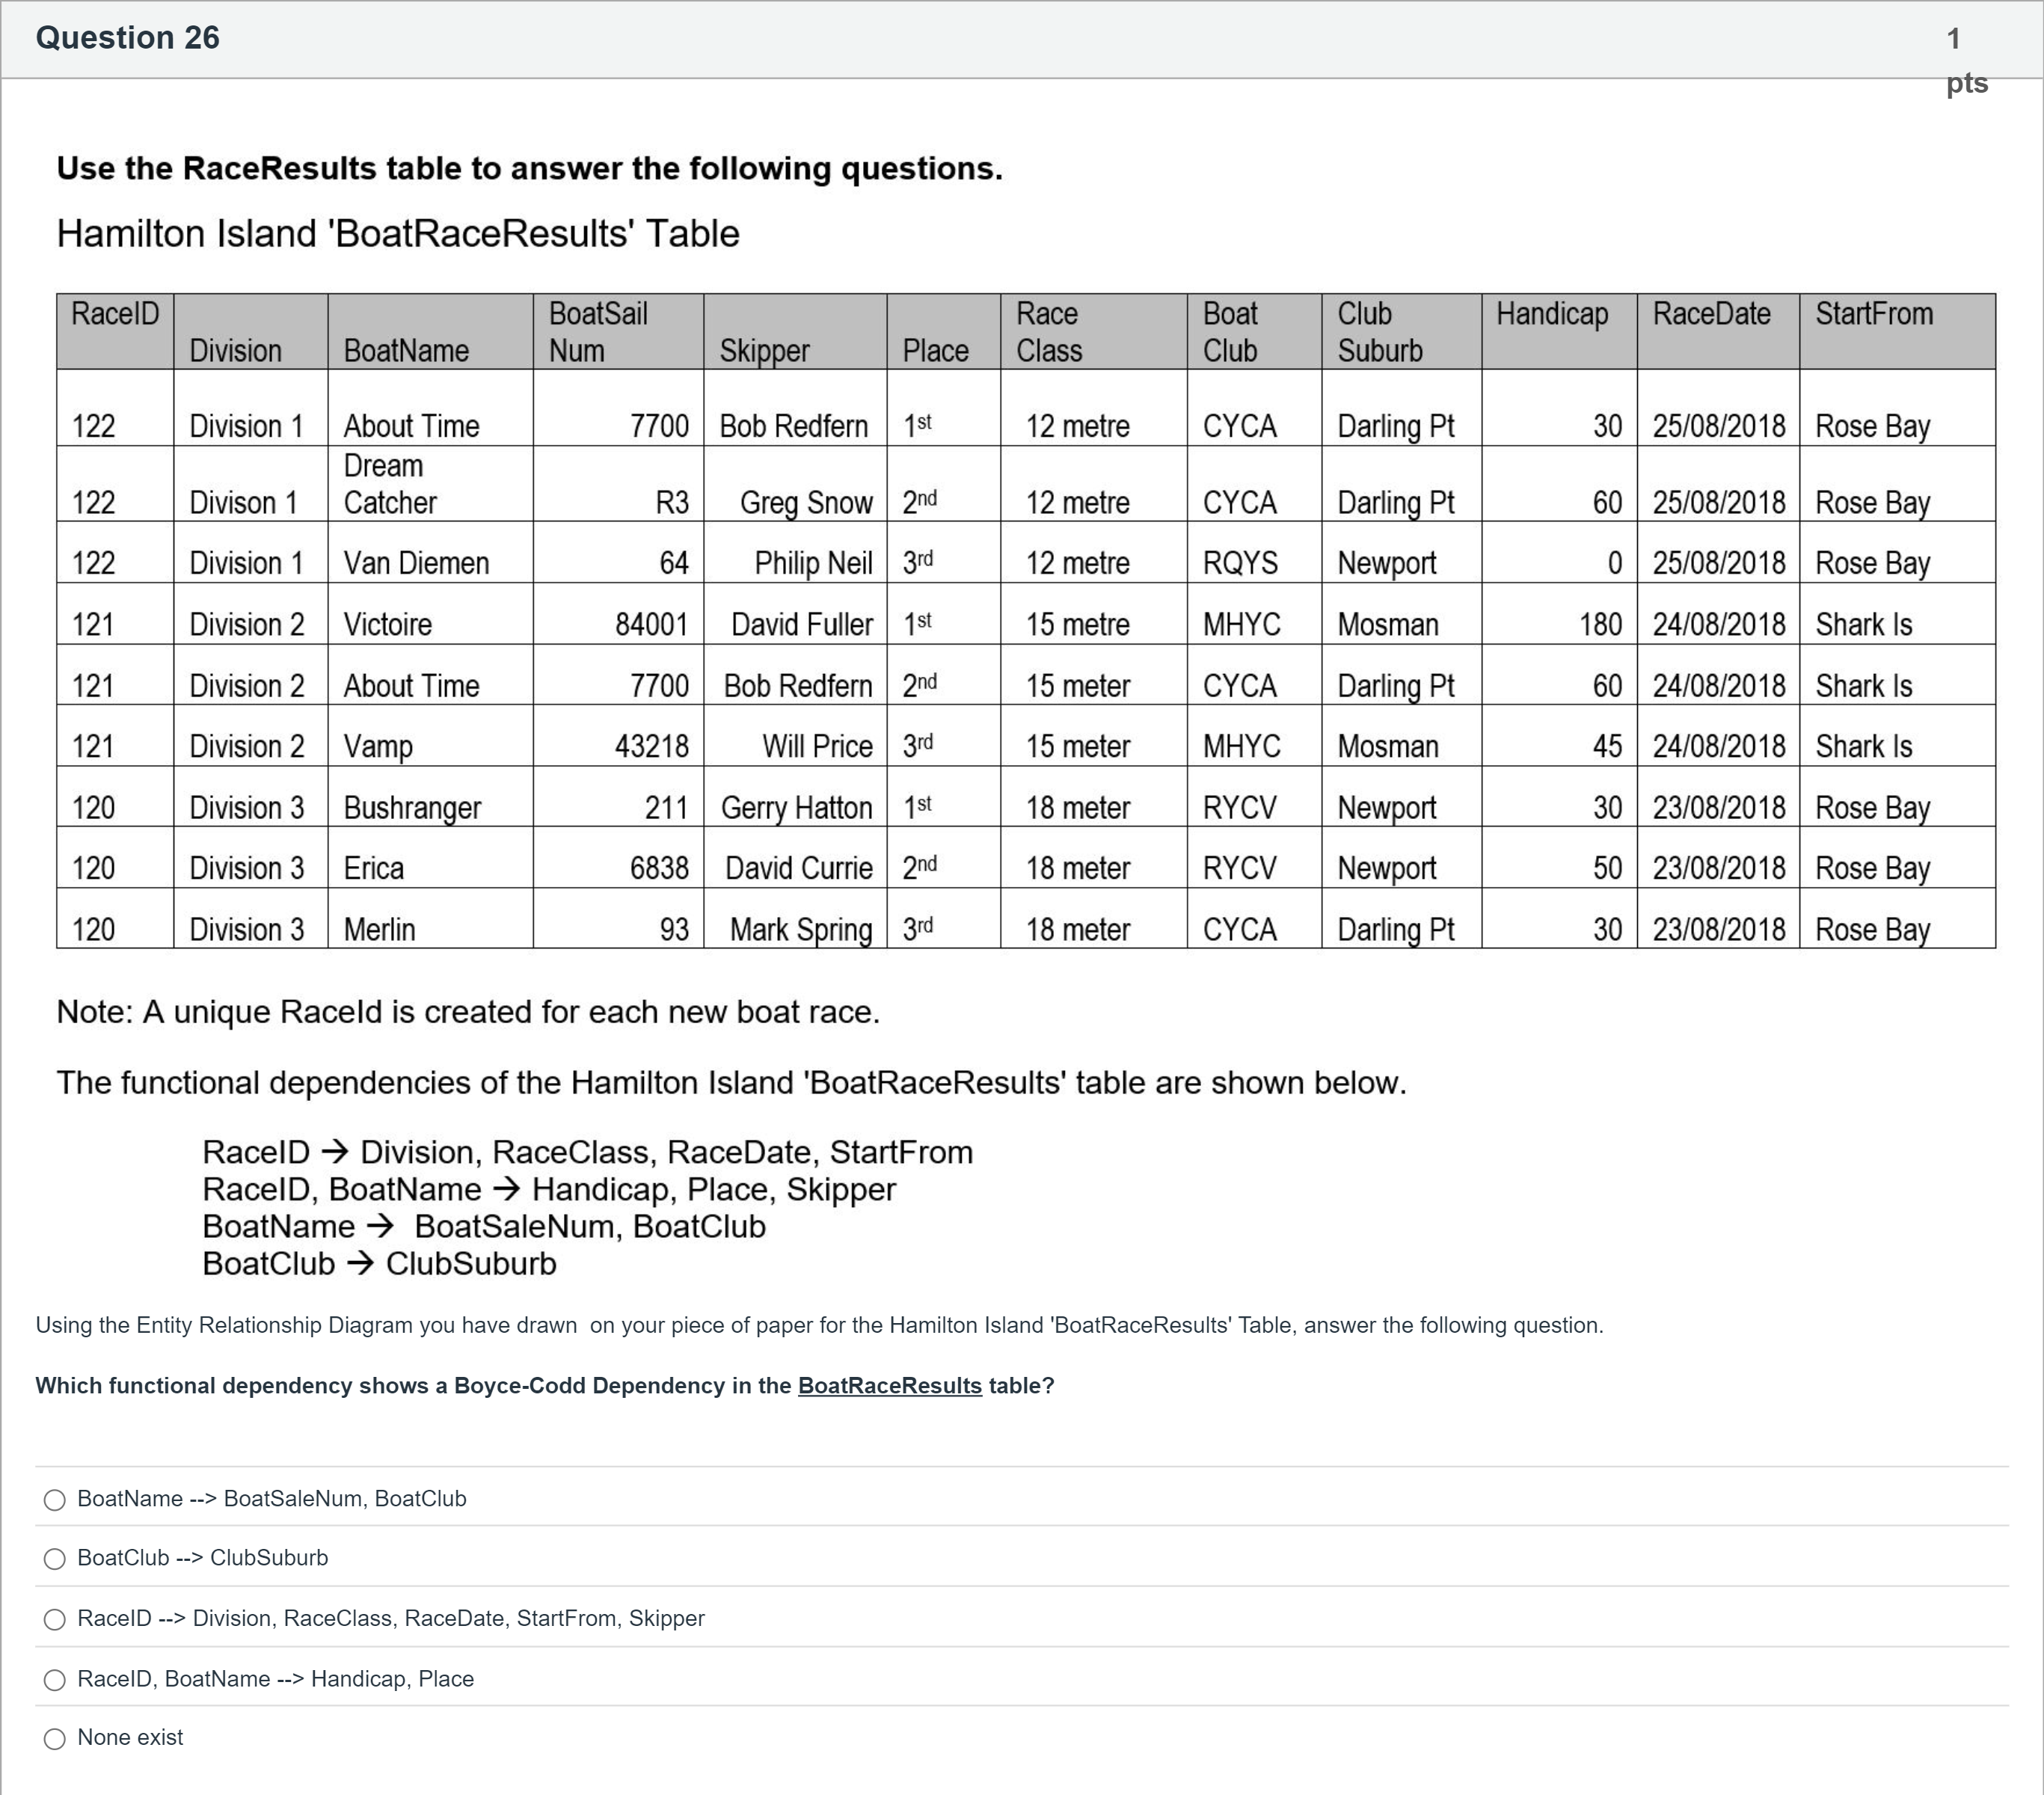Viewport: 2044px width, 1795px height.
Task: Click the 'None exist' answer label text
Action: click(x=130, y=1738)
